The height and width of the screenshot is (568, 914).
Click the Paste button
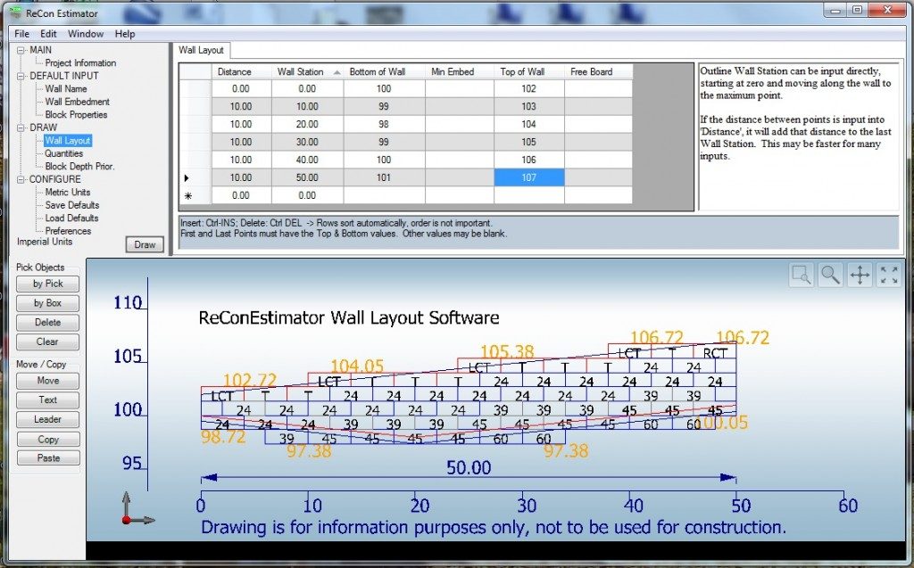[x=48, y=458]
